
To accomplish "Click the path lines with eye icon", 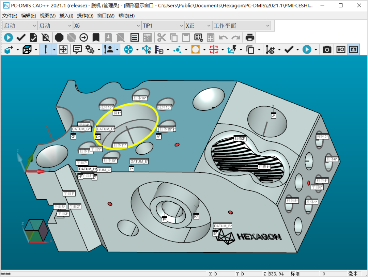I will [270, 49].
